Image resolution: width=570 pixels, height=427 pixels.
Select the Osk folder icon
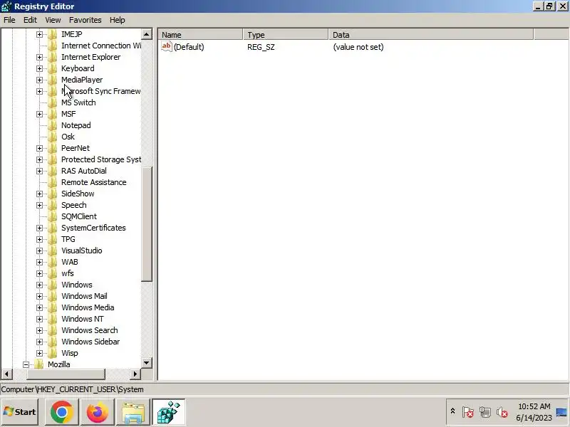pyautogui.click(x=53, y=137)
